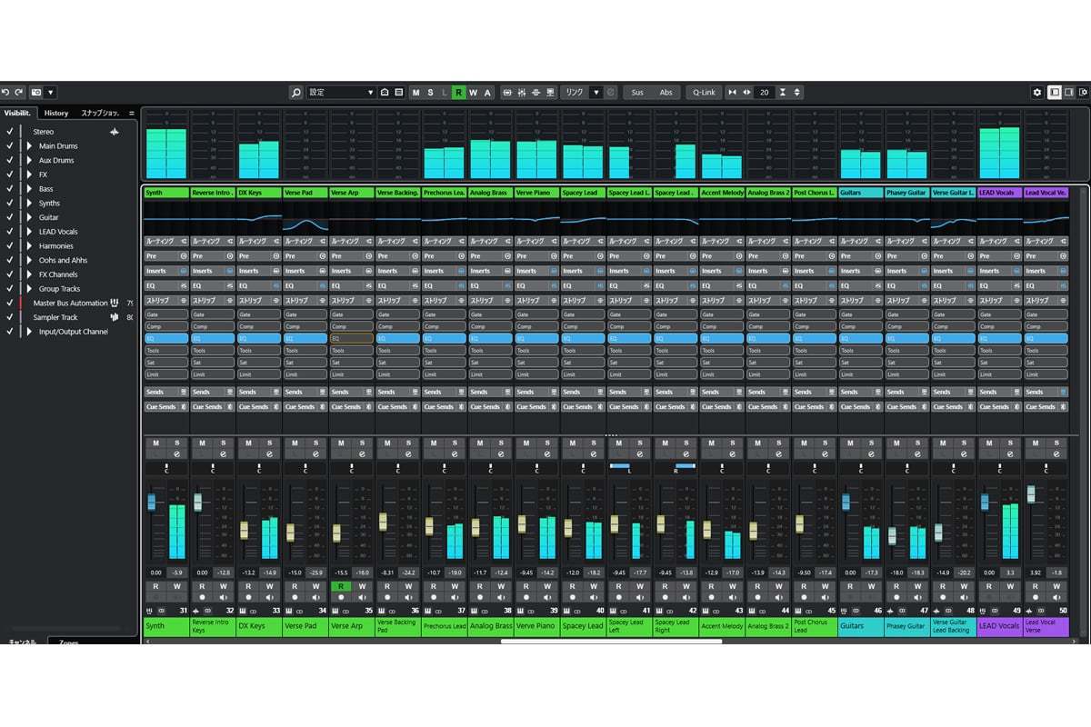Open the MixConsole functions gear menu
The width and height of the screenshot is (1091, 727).
(1036, 92)
